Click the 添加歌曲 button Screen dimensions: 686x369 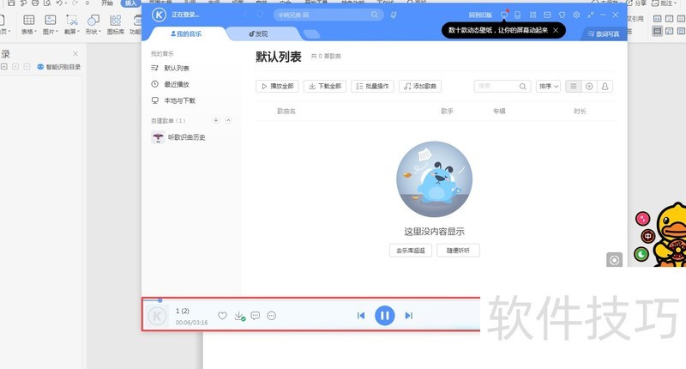(420, 86)
